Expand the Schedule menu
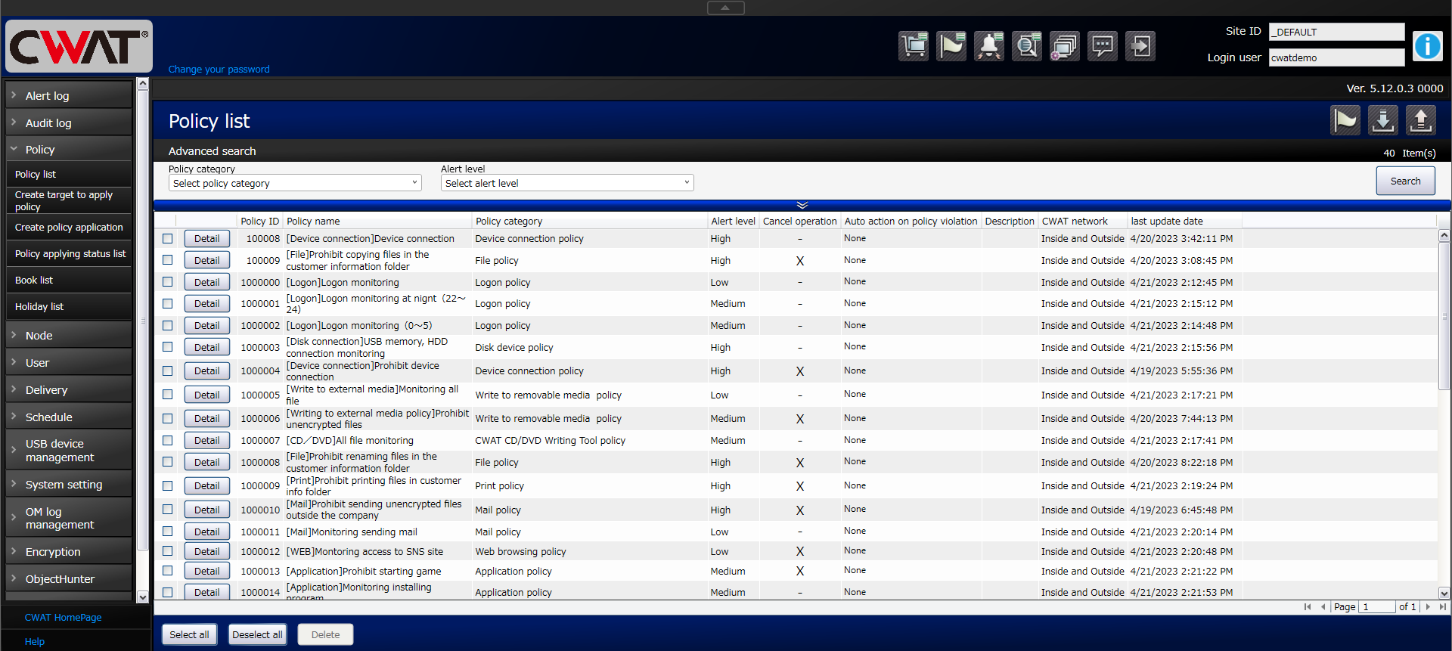1452x651 pixels. coord(69,417)
